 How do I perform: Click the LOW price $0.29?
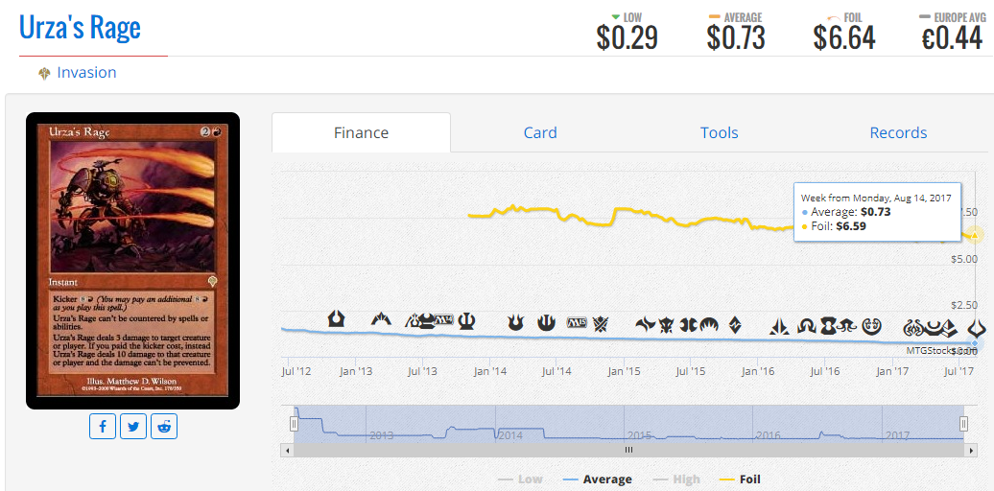[627, 38]
